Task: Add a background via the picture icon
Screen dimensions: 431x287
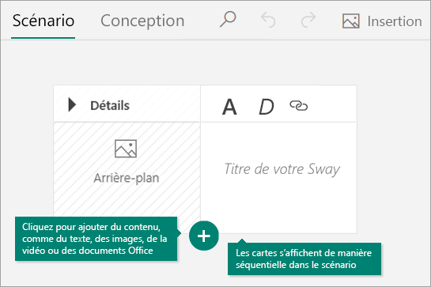Action: (x=126, y=149)
